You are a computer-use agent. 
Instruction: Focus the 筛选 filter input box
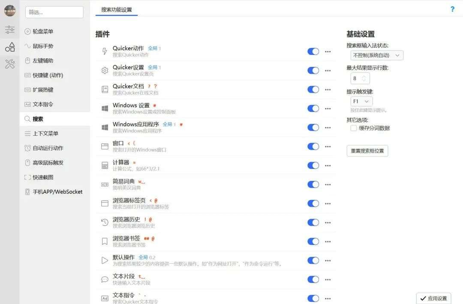54,12
